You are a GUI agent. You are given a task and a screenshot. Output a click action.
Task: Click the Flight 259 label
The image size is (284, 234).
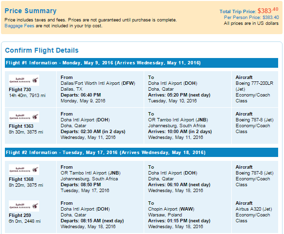click(20, 215)
